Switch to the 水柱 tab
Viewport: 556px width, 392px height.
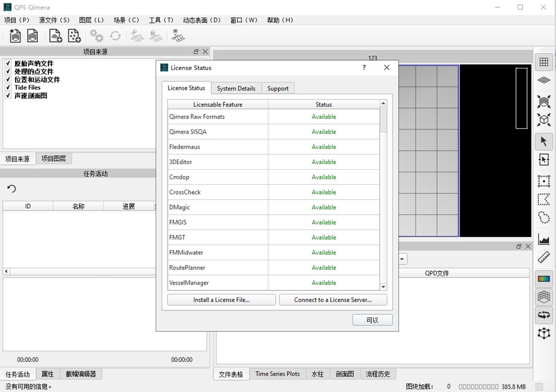pyautogui.click(x=317, y=374)
